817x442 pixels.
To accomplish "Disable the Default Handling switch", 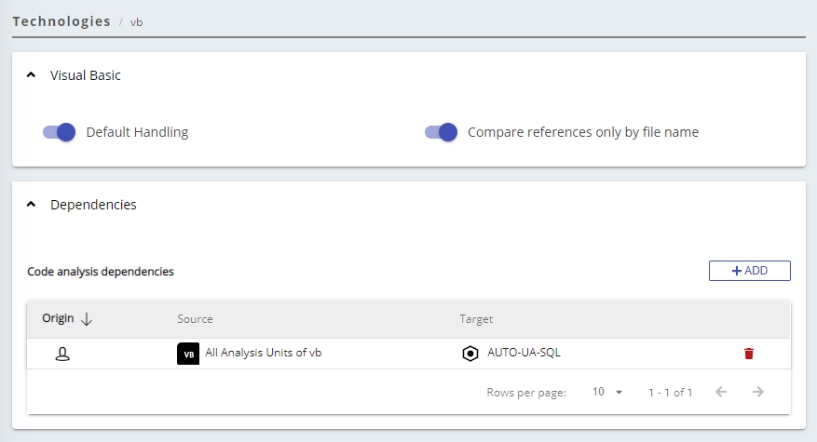I will 59,132.
